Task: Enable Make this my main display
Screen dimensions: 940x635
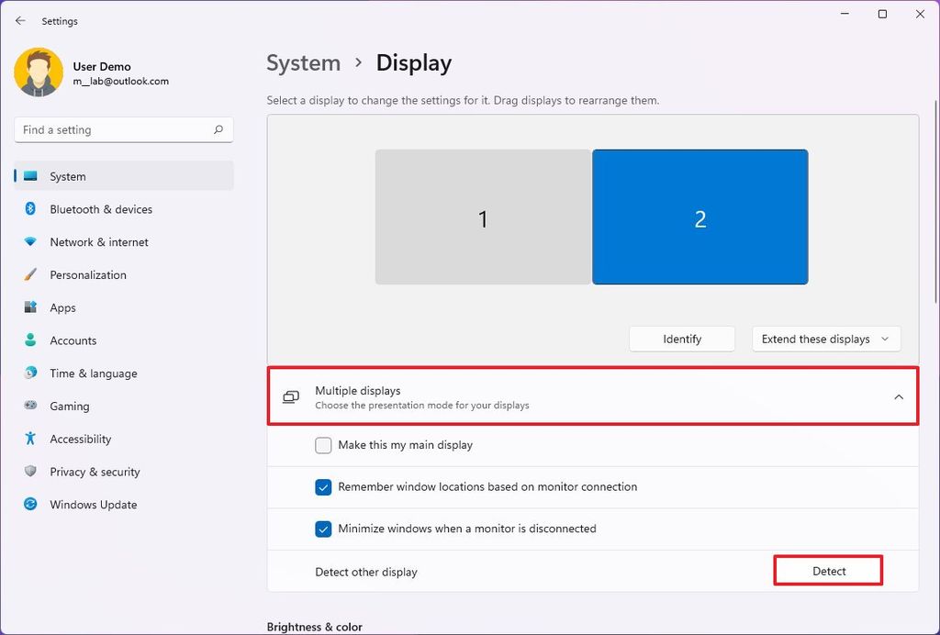Action: pyautogui.click(x=323, y=444)
